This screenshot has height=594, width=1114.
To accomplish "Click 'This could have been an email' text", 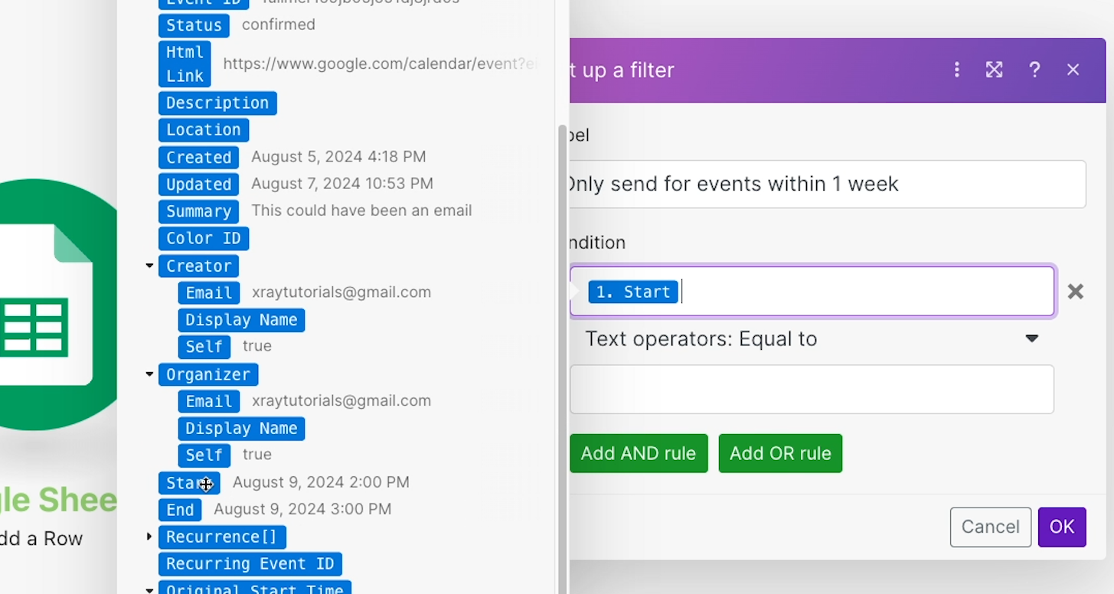I will coord(361,211).
